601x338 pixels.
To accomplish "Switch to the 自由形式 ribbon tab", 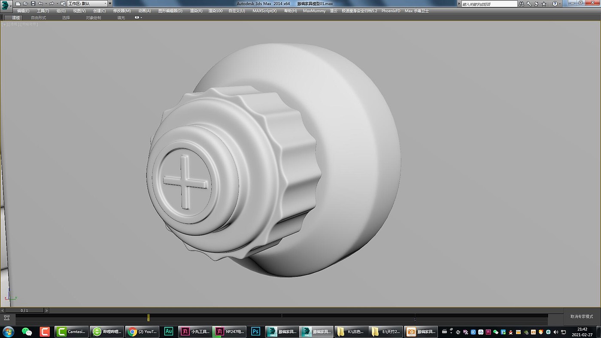I will [38, 18].
